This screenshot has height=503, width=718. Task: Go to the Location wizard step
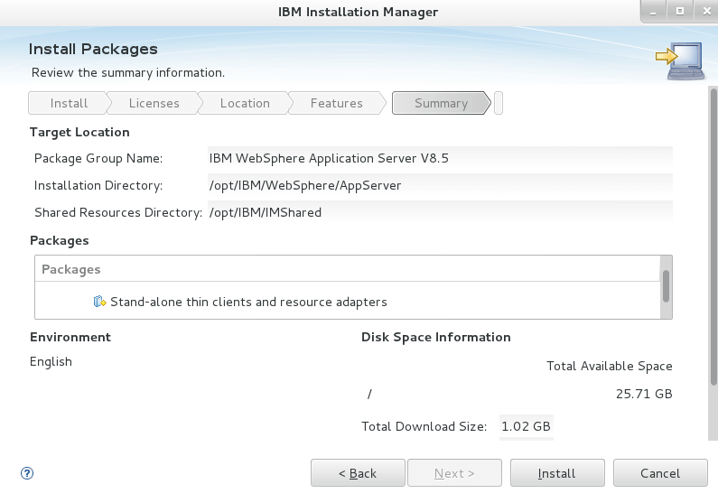point(245,103)
